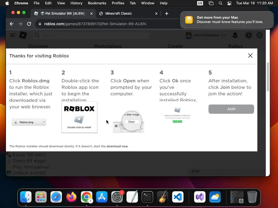
Task: Switch to the Pet Simulator 99 tab
Action: [x=63, y=14]
